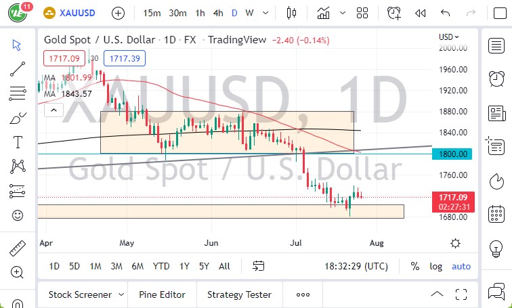Image resolution: width=512 pixels, height=308 pixels.
Task: Open the Alerts clock icon
Action: coord(394,13)
